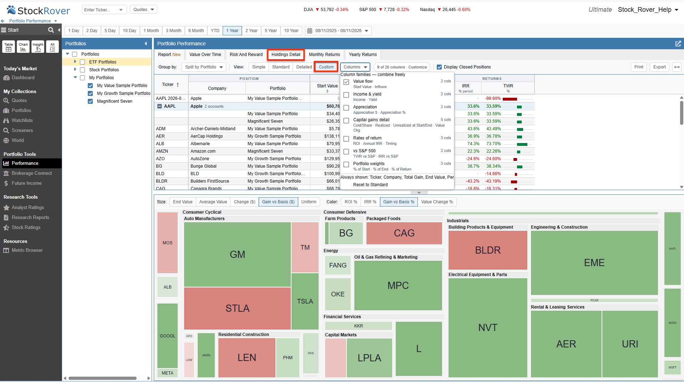The image size is (684, 382).
Task: Click the GM treemap tile
Action: (x=237, y=254)
